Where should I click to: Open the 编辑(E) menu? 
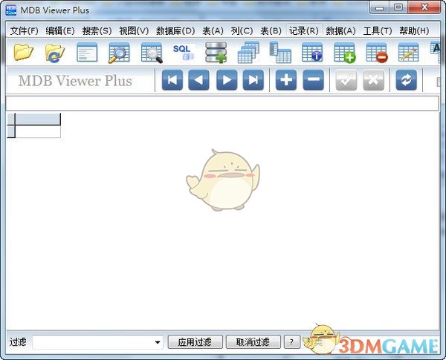tap(60, 30)
